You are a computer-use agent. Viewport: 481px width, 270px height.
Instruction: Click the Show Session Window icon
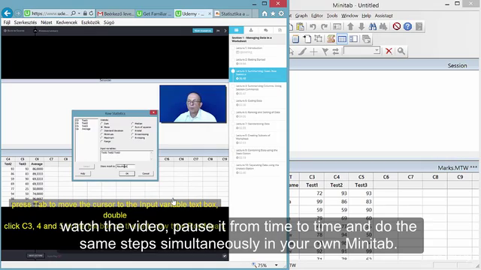(331, 39)
